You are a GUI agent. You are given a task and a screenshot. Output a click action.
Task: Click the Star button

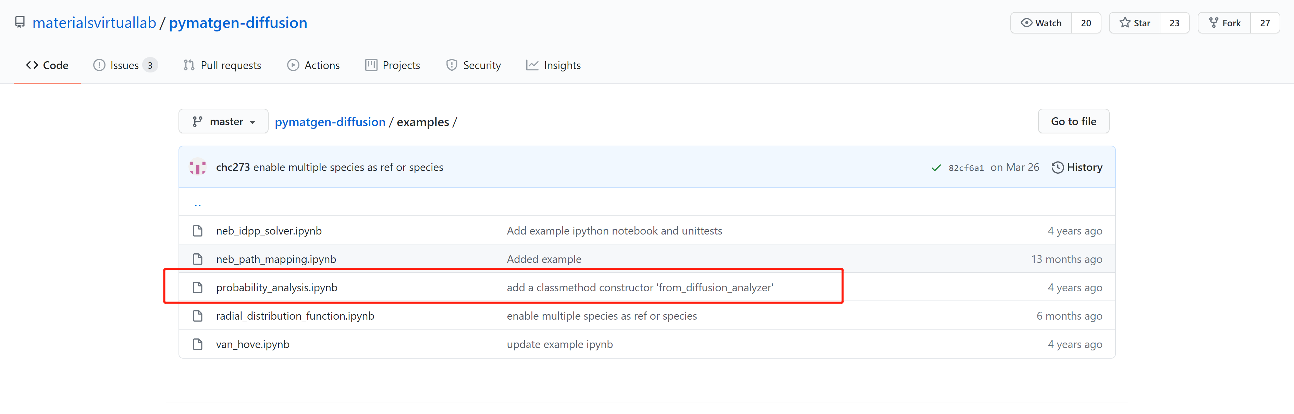point(1135,23)
